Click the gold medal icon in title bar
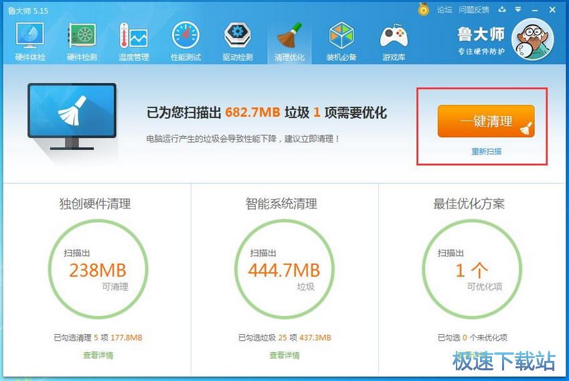 point(423,9)
